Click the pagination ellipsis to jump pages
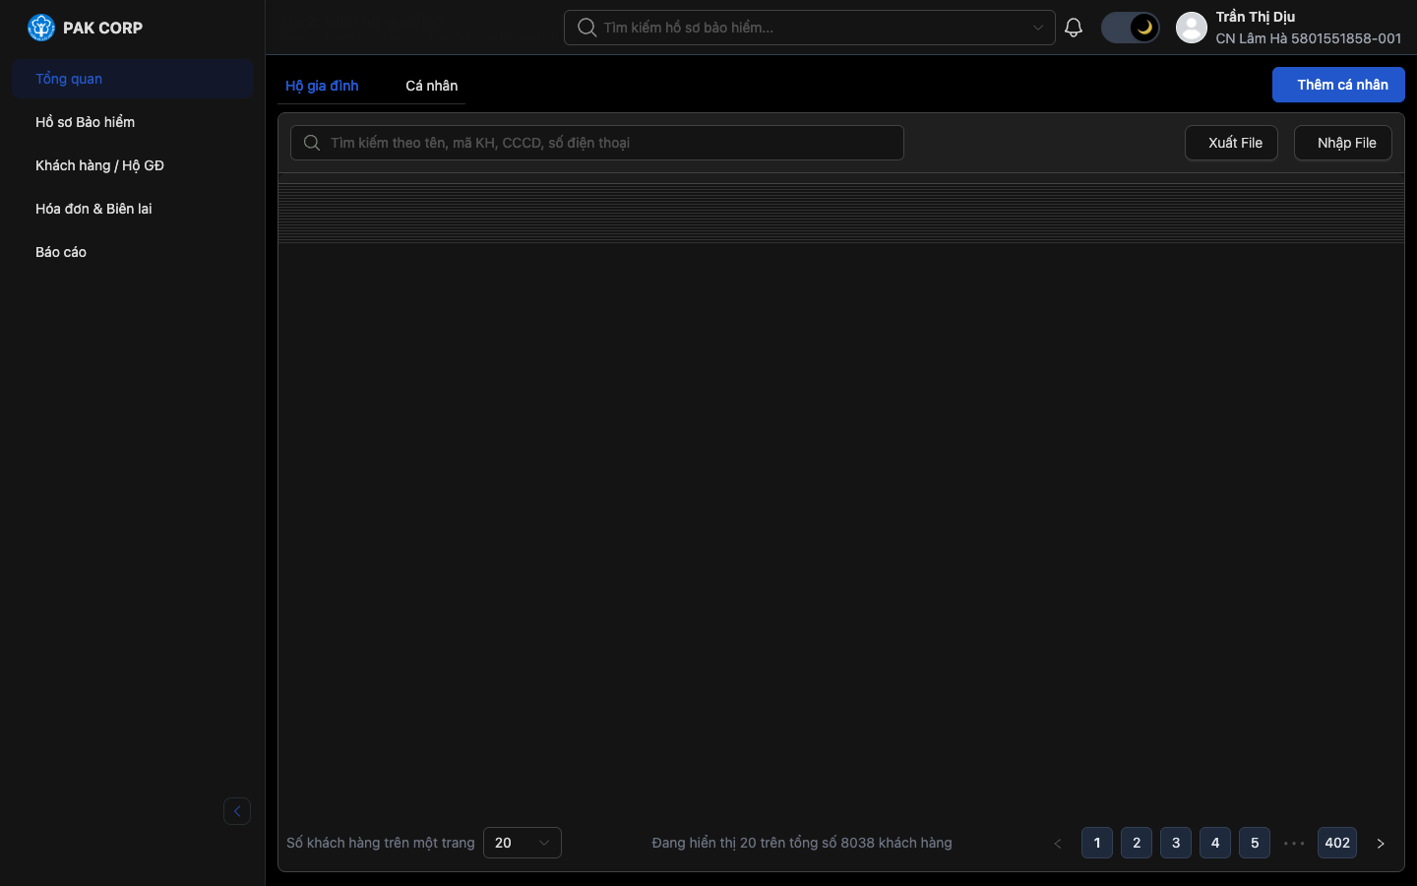1417x886 pixels. 1294,844
